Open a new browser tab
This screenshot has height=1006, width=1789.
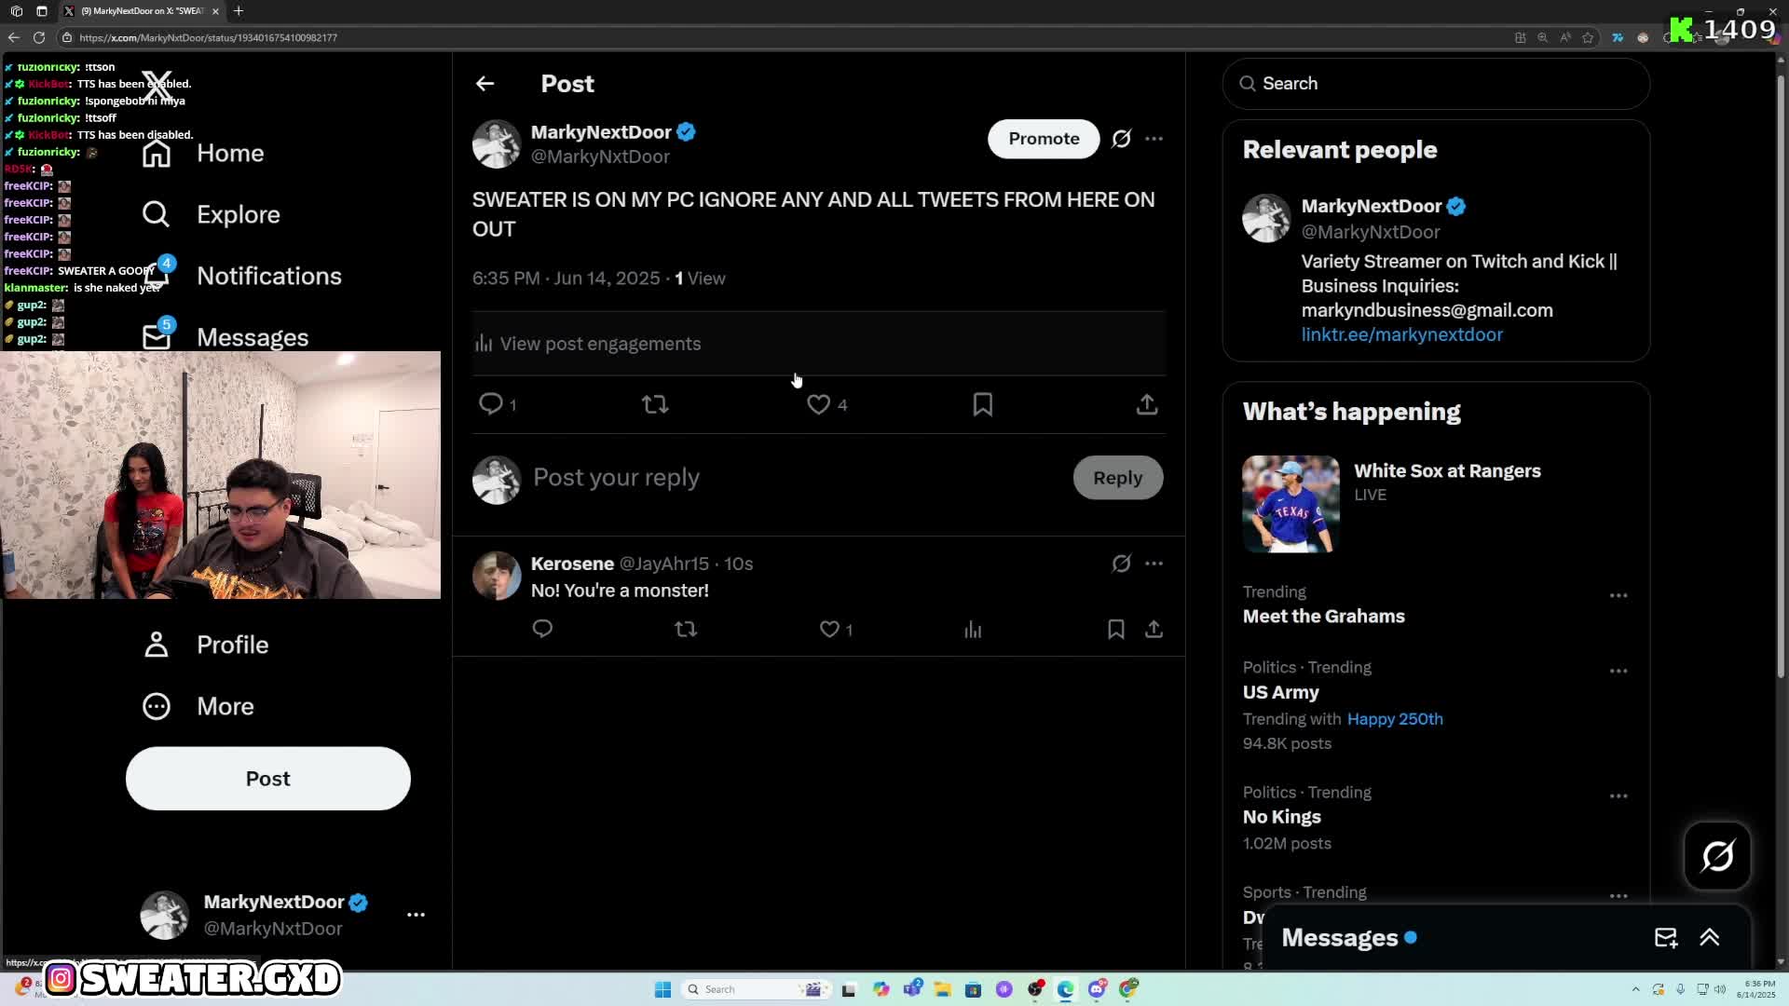pos(239,11)
